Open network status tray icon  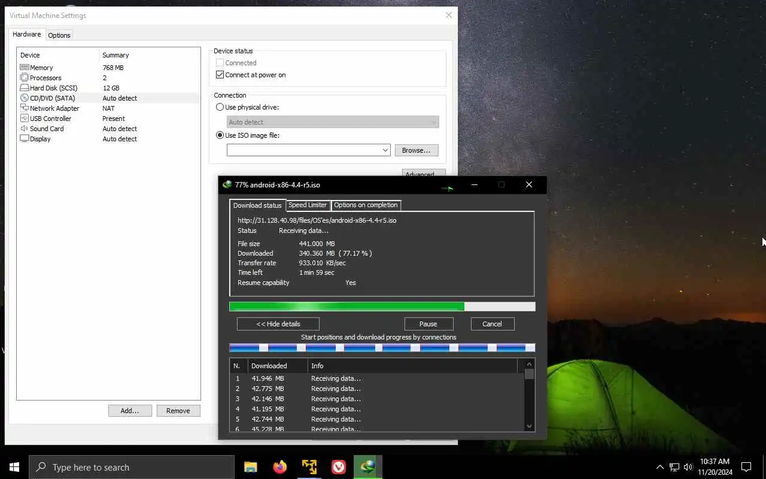(674, 467)
